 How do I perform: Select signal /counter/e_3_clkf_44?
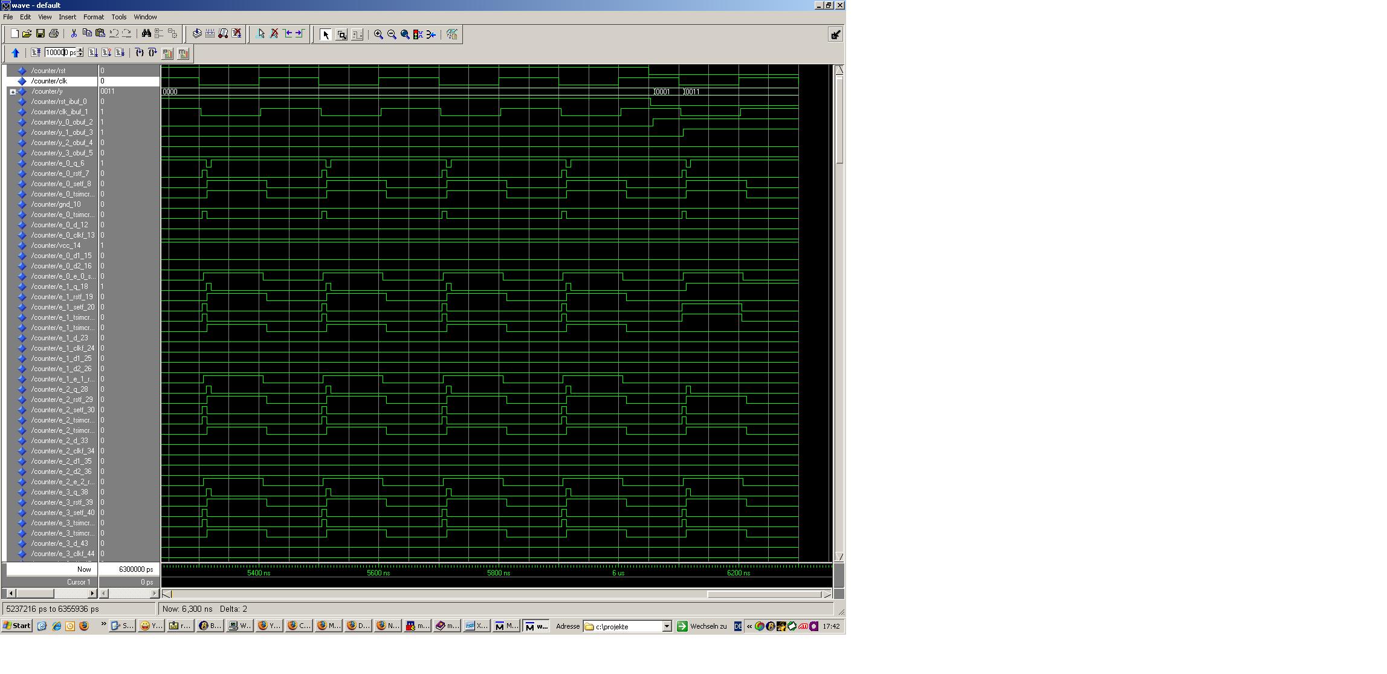(x=62, y=554)
